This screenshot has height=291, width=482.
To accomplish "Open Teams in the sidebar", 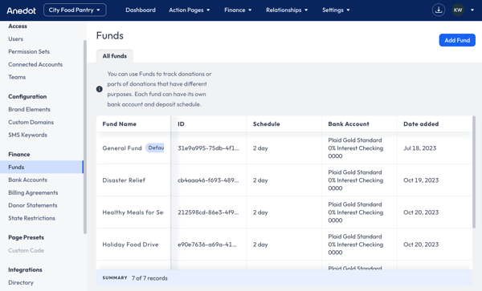I will click(x=17, y=77).
